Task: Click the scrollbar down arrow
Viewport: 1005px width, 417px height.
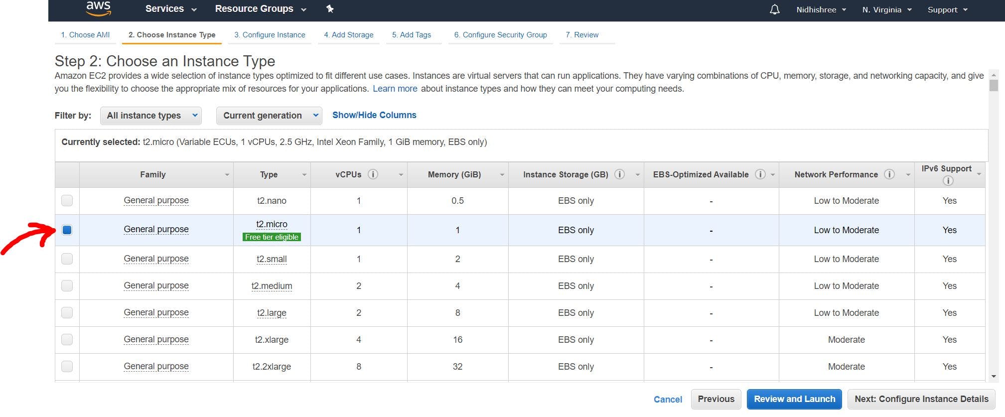Action: (x=994, y=377)
